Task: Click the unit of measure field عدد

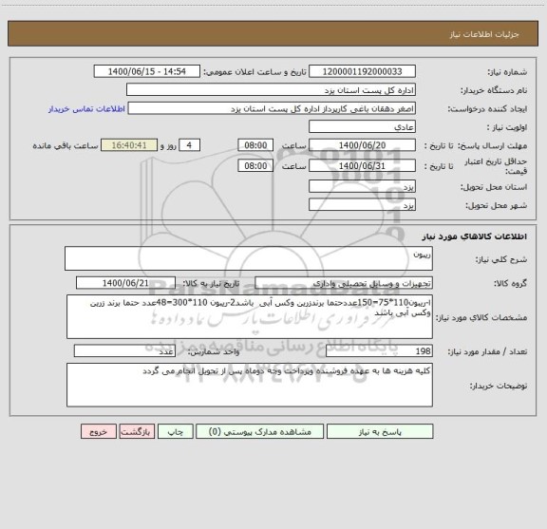Action: [124, 351]
